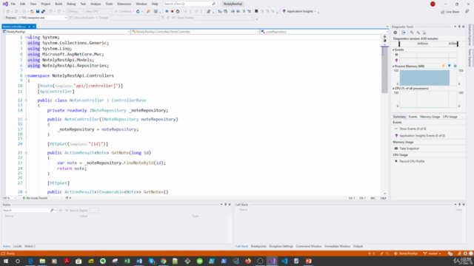The height and width of the screenshot is (266, 474).
Task: Click the bookmark icon in toolbar
Action: [256, 12]
